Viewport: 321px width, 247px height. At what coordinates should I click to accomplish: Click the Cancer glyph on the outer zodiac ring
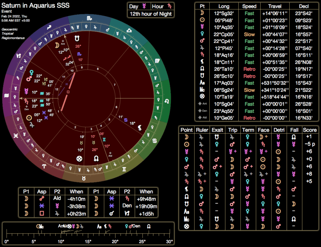(x=155, y=141)
